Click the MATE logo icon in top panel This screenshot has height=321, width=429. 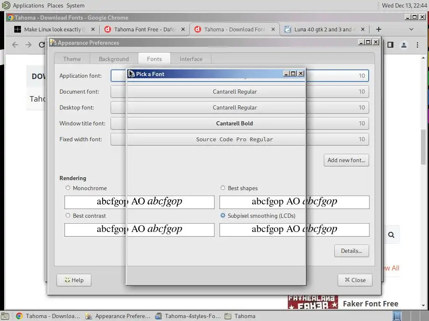[x=6, y=5]
